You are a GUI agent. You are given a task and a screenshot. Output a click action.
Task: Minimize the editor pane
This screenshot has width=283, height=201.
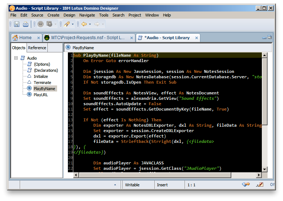click(x=264, y=38)
